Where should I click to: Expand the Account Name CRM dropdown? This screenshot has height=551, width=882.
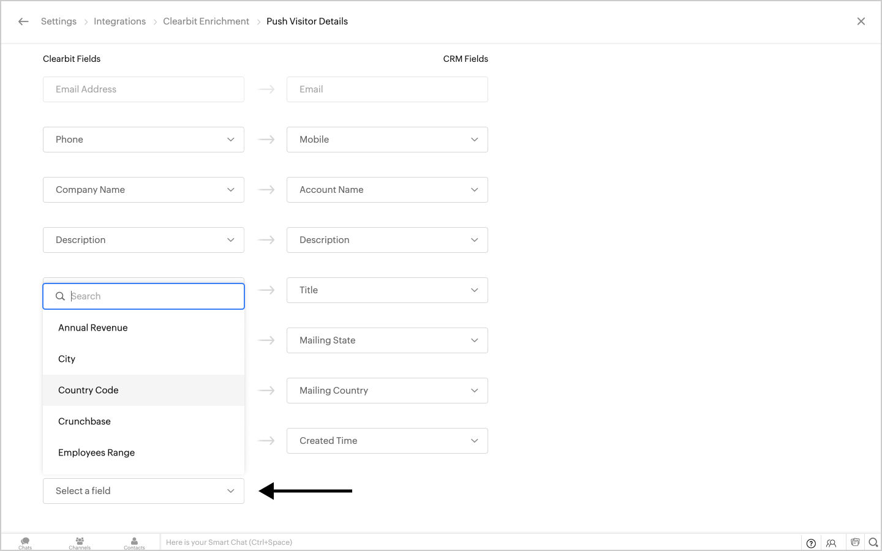pos(387,190)
